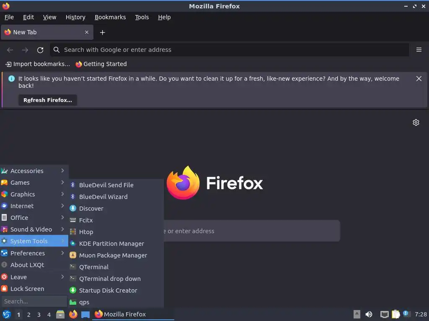Open the Firefox hamburger application menu
The height and width of the screenshot is (321, 429).
(x=419, y=50)
